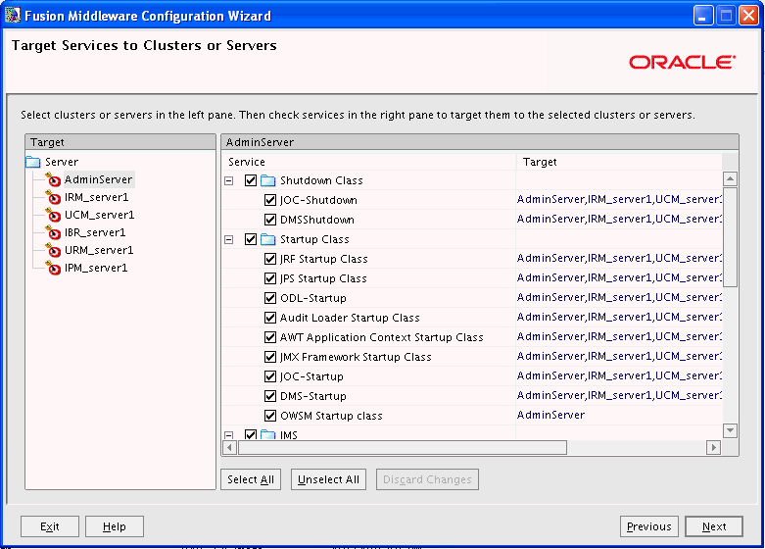The image size is (765, 549).
Task: Collapse the JMS group expander
Action: tap(229, 434)
